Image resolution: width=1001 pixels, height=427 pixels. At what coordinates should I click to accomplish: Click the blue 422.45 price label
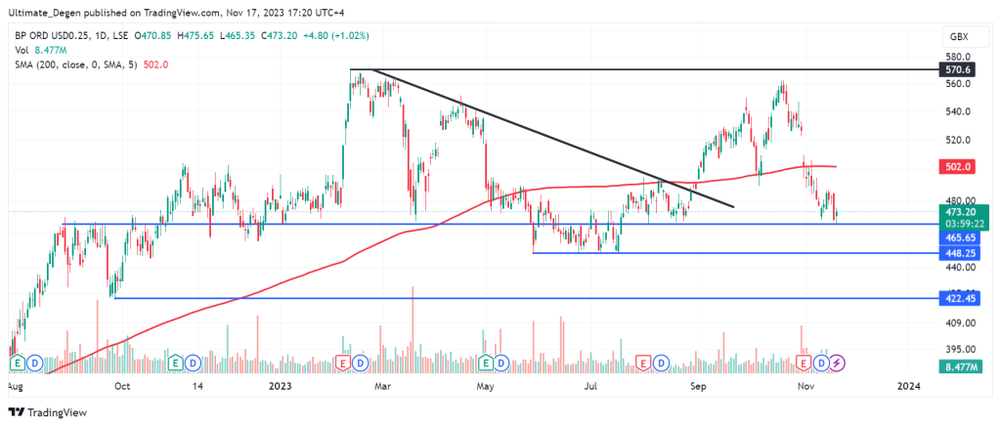point(960,298)
